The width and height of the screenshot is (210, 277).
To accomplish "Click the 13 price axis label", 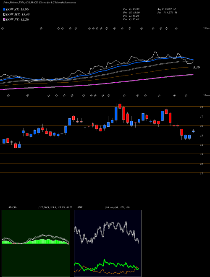I will (x=201, y=154).
